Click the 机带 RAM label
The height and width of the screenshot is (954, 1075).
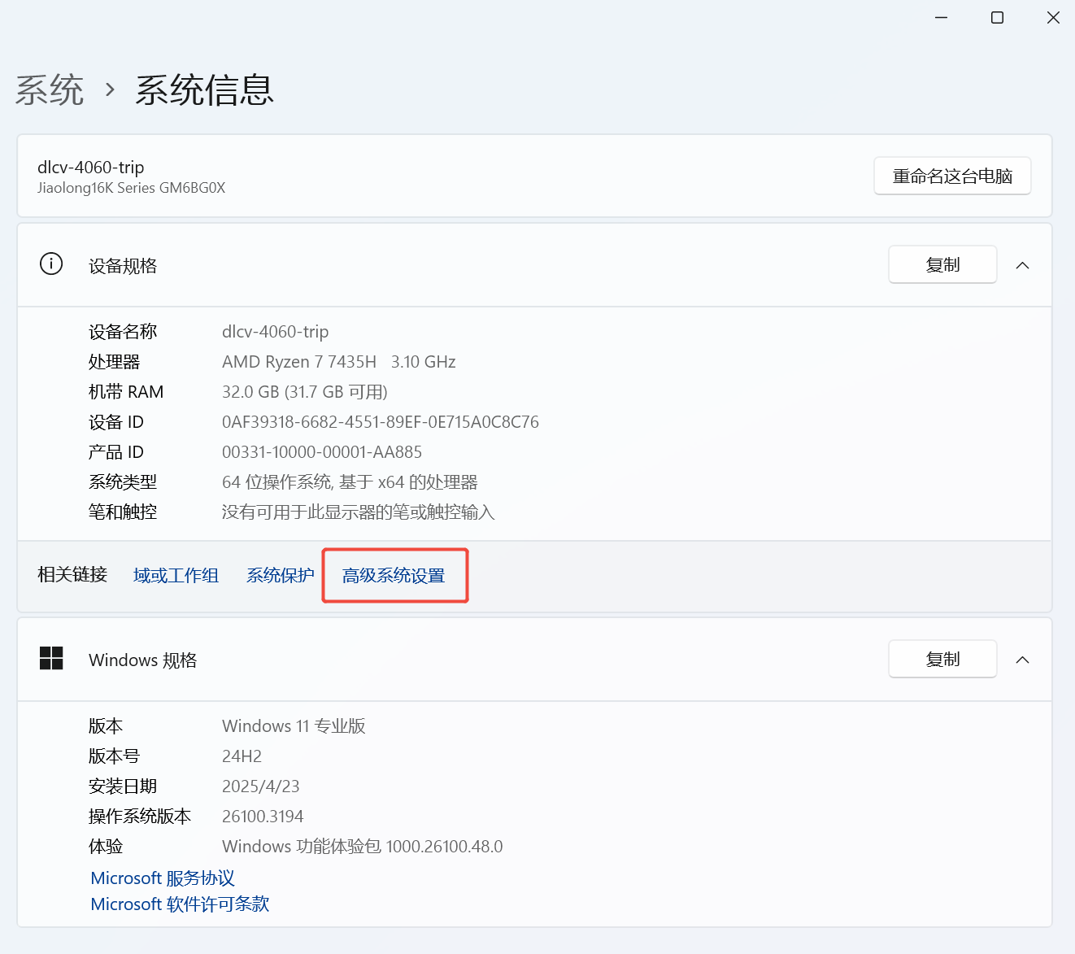pos(126,392)
